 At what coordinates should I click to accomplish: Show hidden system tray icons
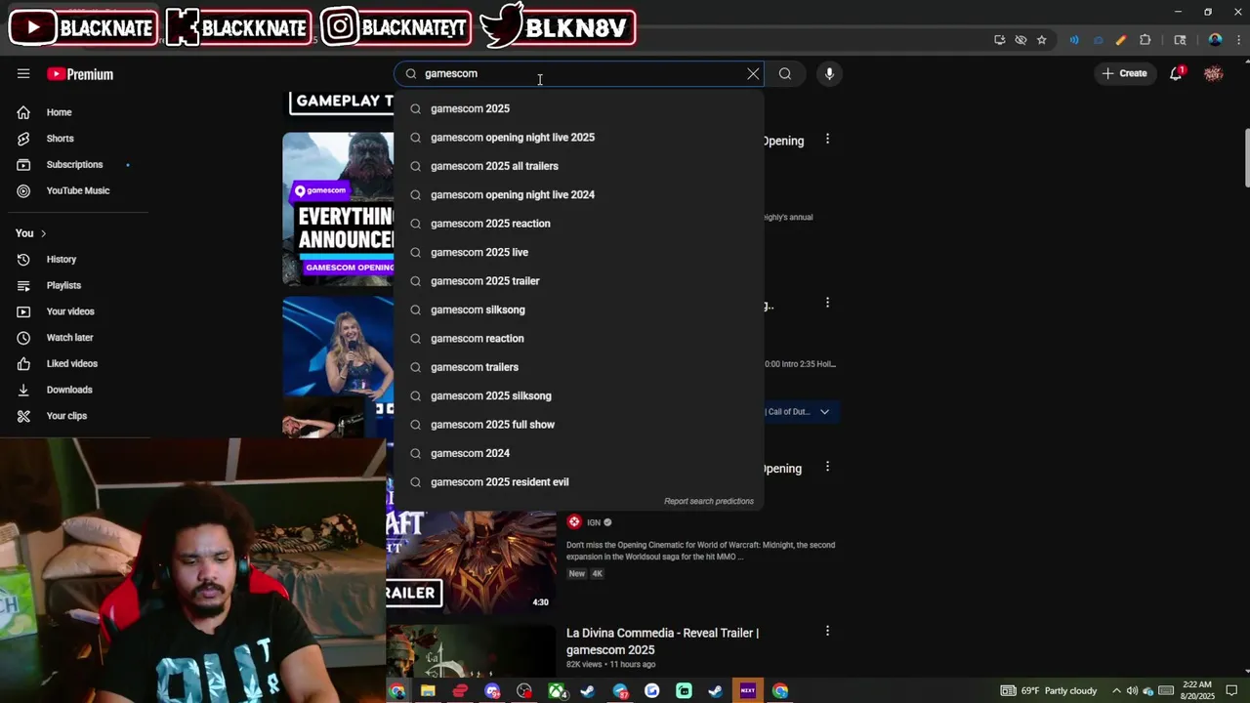(1118, 691)
